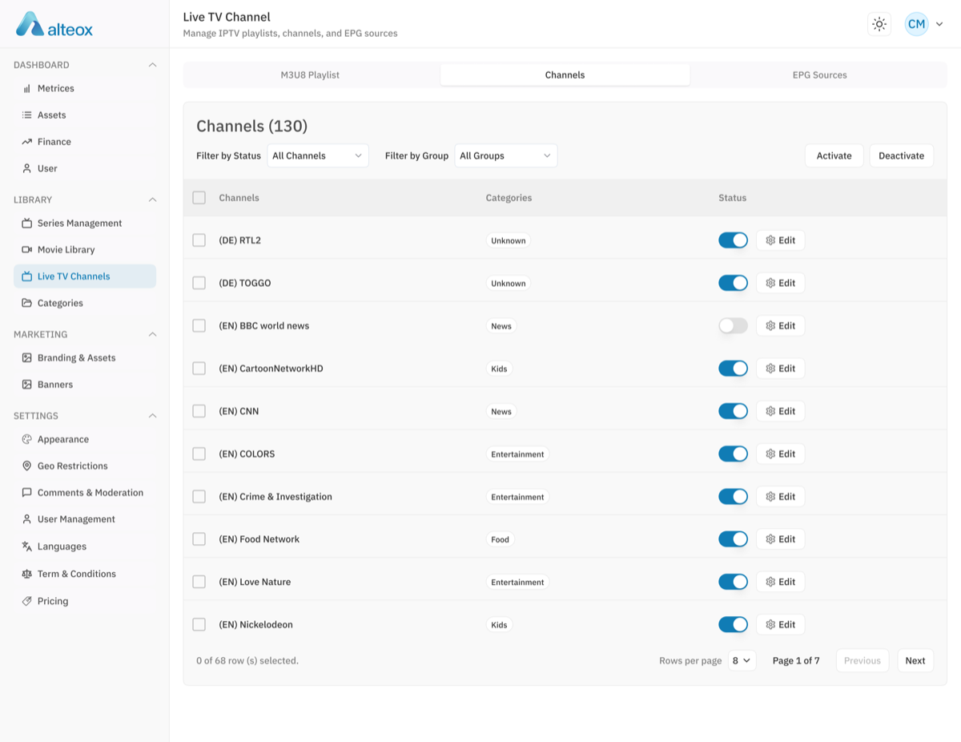The height and width of the screenshot is (742, 961).
Task: Click Geo Restrictions pin icon
Action: tap(26, 466)
